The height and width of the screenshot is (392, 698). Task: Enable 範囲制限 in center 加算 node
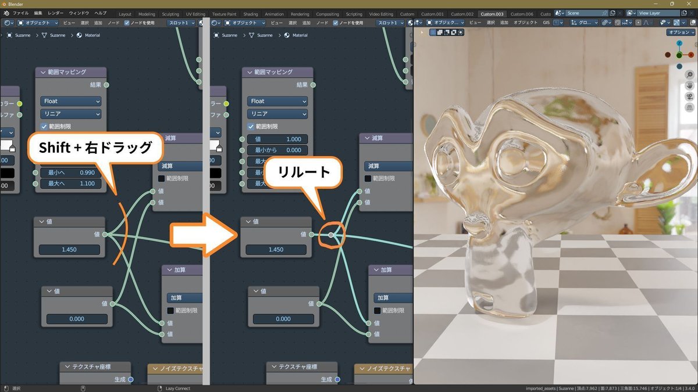(378, 311)
